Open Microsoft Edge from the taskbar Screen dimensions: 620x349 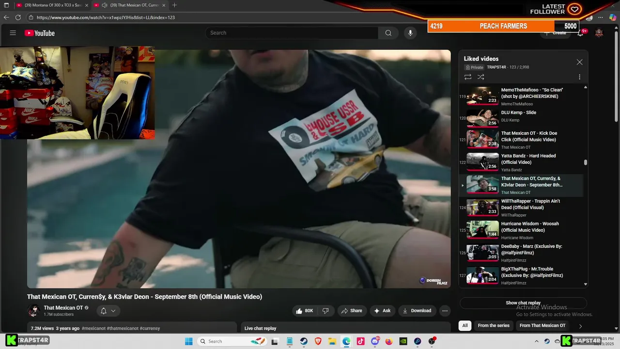pyautogui.click(x=346, y=341)
